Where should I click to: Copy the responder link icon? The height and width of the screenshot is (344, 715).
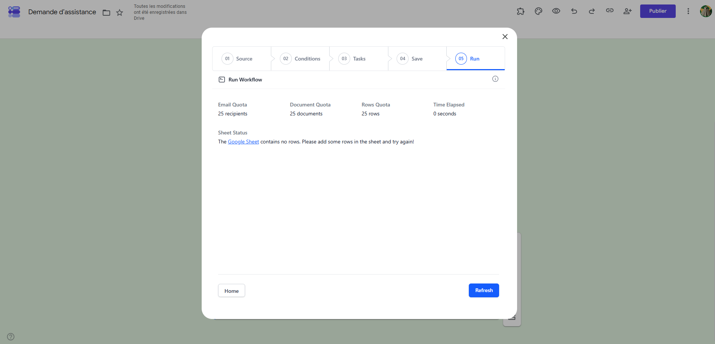coord(610,11)
